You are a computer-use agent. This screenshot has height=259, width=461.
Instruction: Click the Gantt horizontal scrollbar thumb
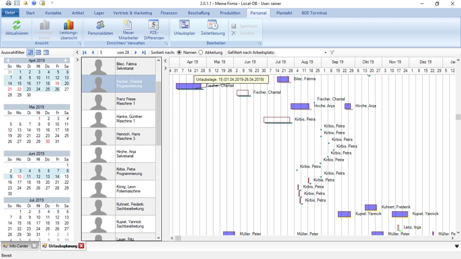tap(178, 238)
